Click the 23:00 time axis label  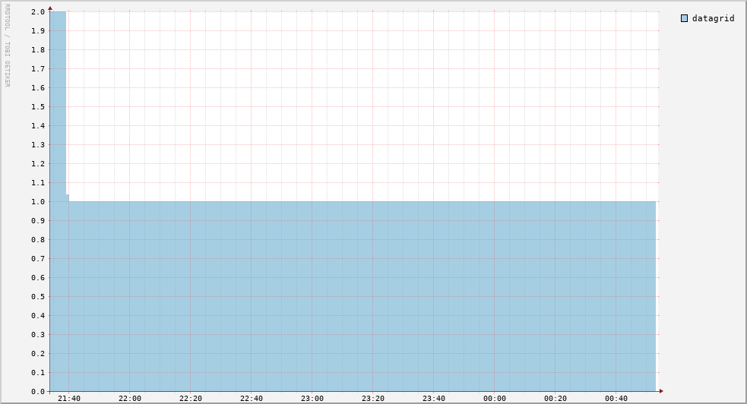[312, 398]
